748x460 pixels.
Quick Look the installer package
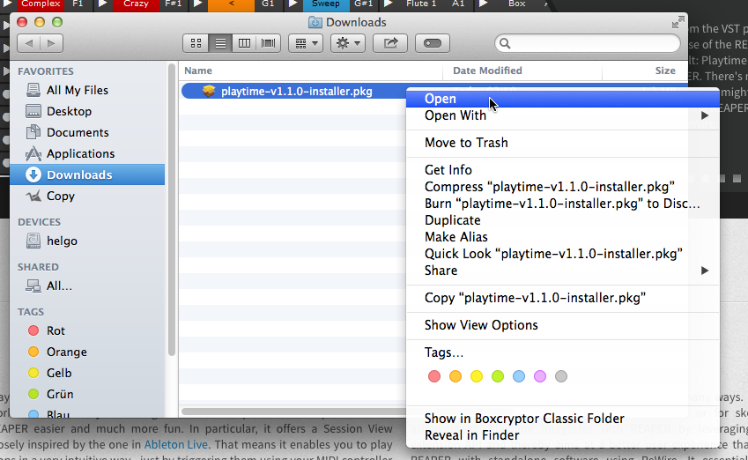(562, 254)
